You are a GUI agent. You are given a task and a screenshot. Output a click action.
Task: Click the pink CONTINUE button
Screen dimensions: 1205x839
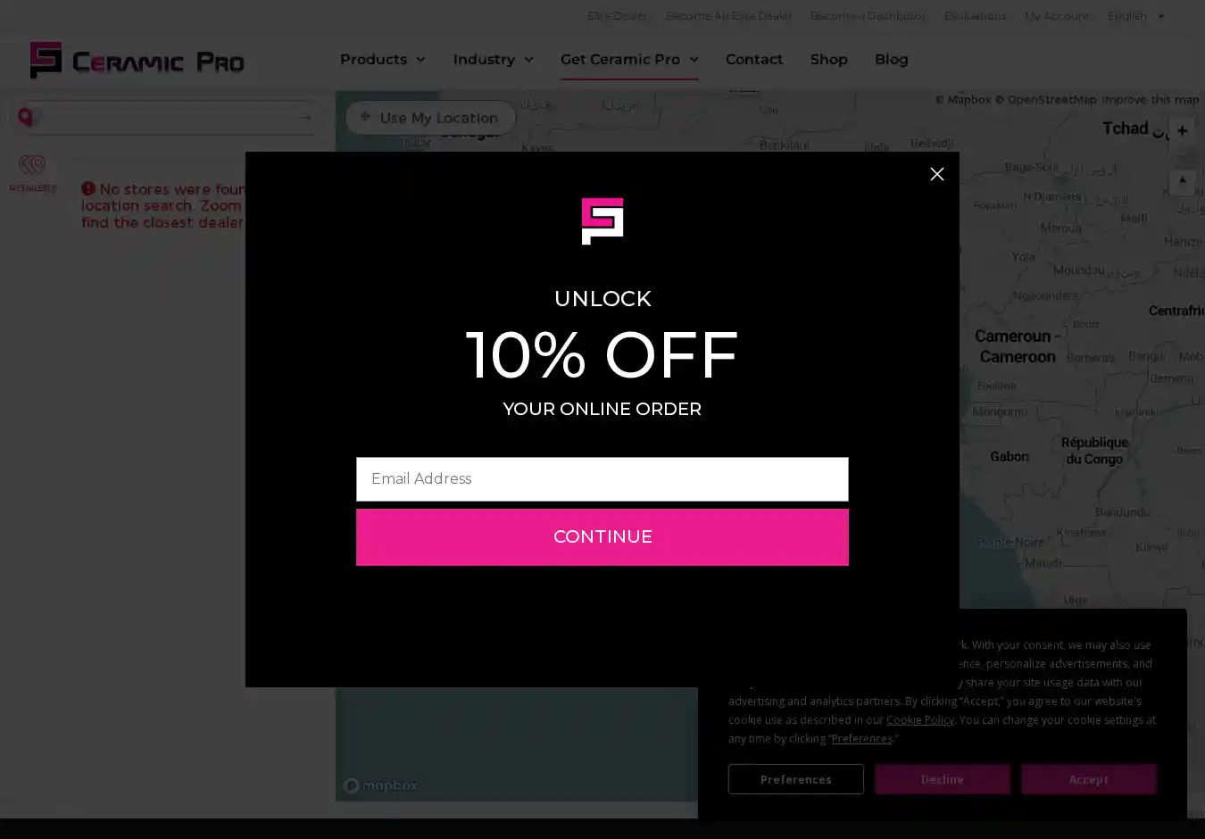point(602,537)
